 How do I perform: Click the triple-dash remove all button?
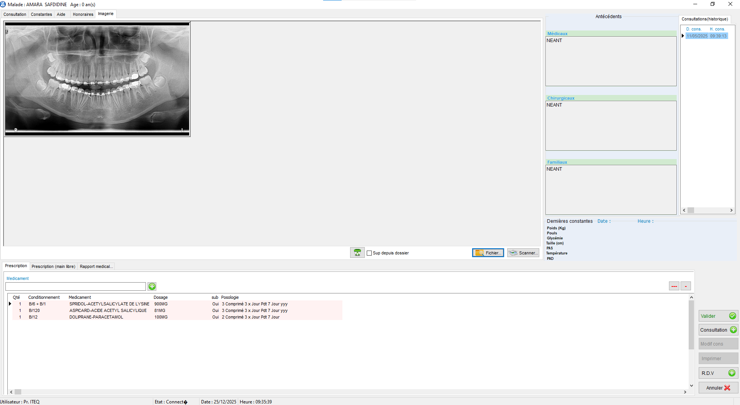pyautogui.click(x=674, y=286)
